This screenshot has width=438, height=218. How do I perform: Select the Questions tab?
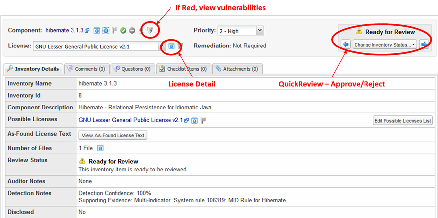click(132, 69)
